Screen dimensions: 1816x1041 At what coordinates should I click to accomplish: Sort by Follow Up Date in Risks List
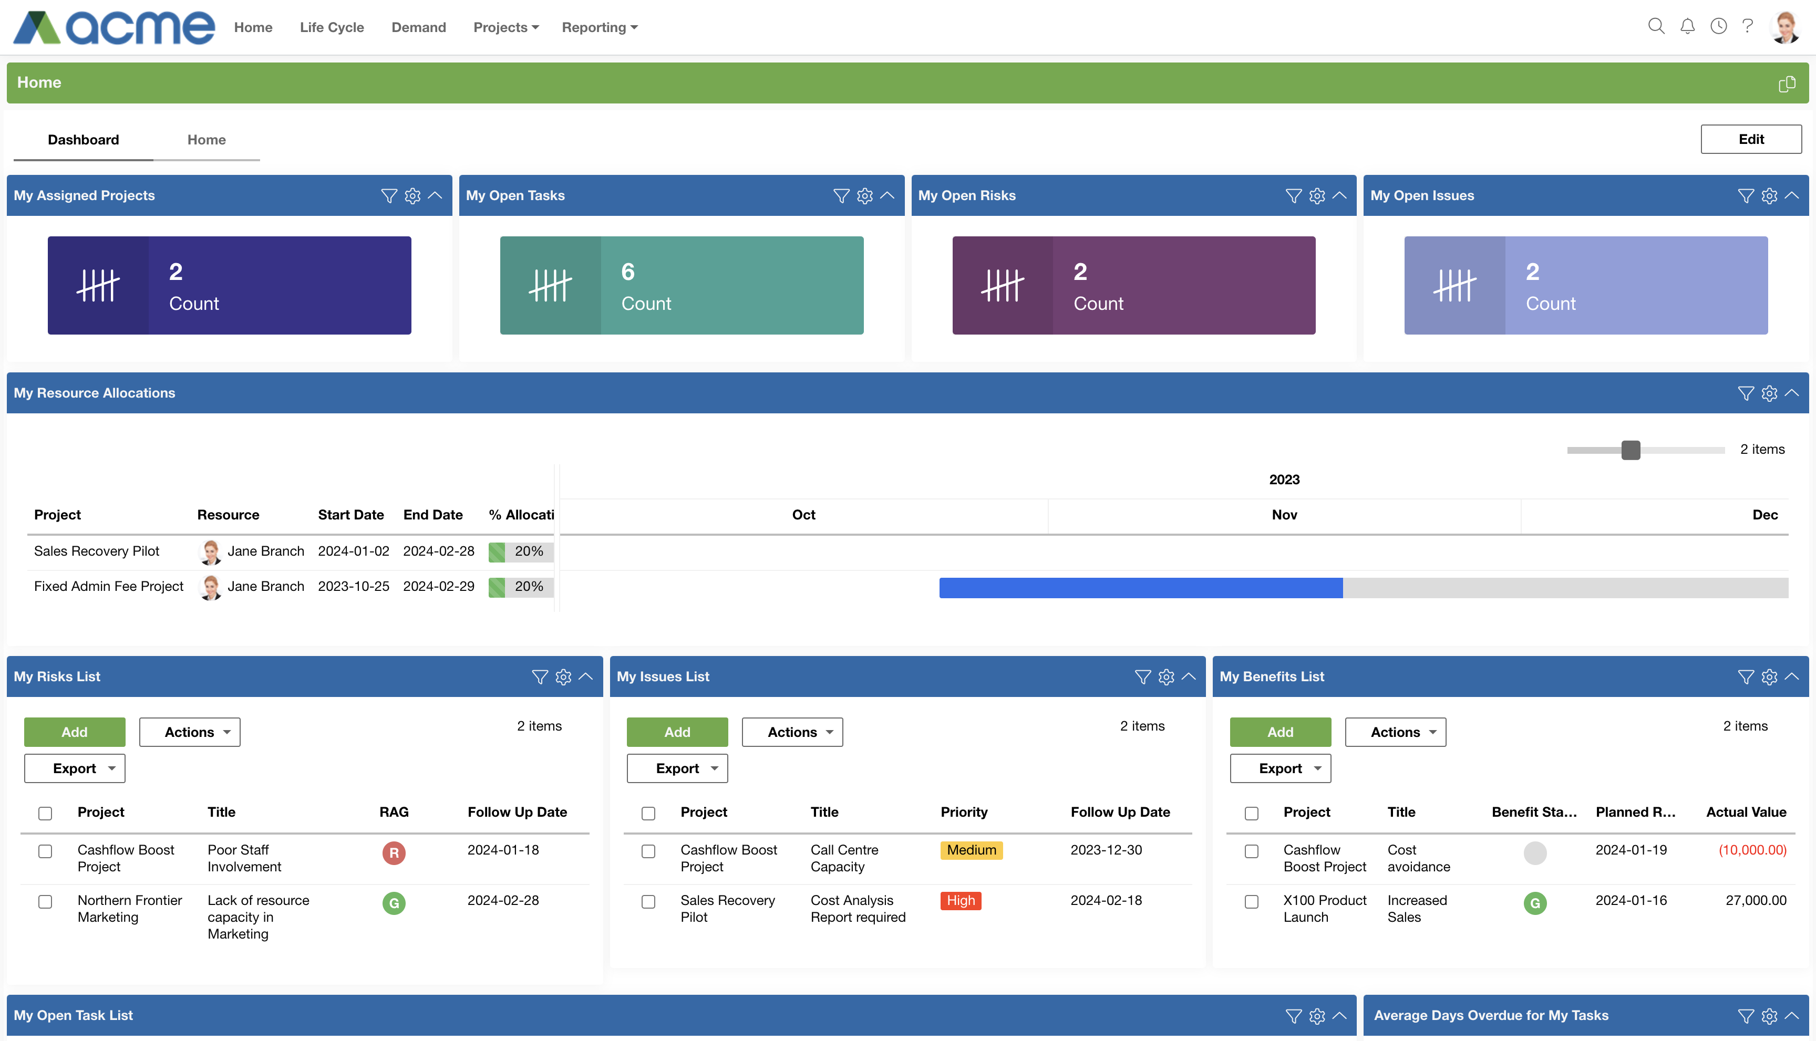[517, 812]
